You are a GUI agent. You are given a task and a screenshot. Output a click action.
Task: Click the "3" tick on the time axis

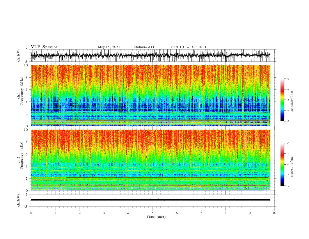[x=104, y=213]
